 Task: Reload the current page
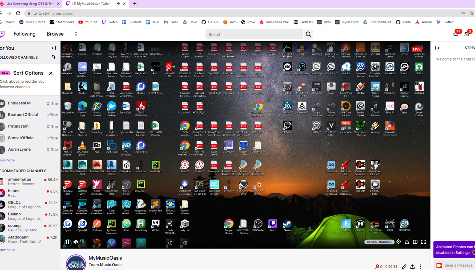[x=18, y=13]
